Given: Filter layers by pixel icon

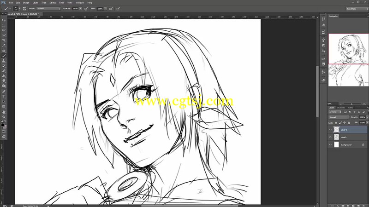Looking at the screenshot, I should point(345,112).
